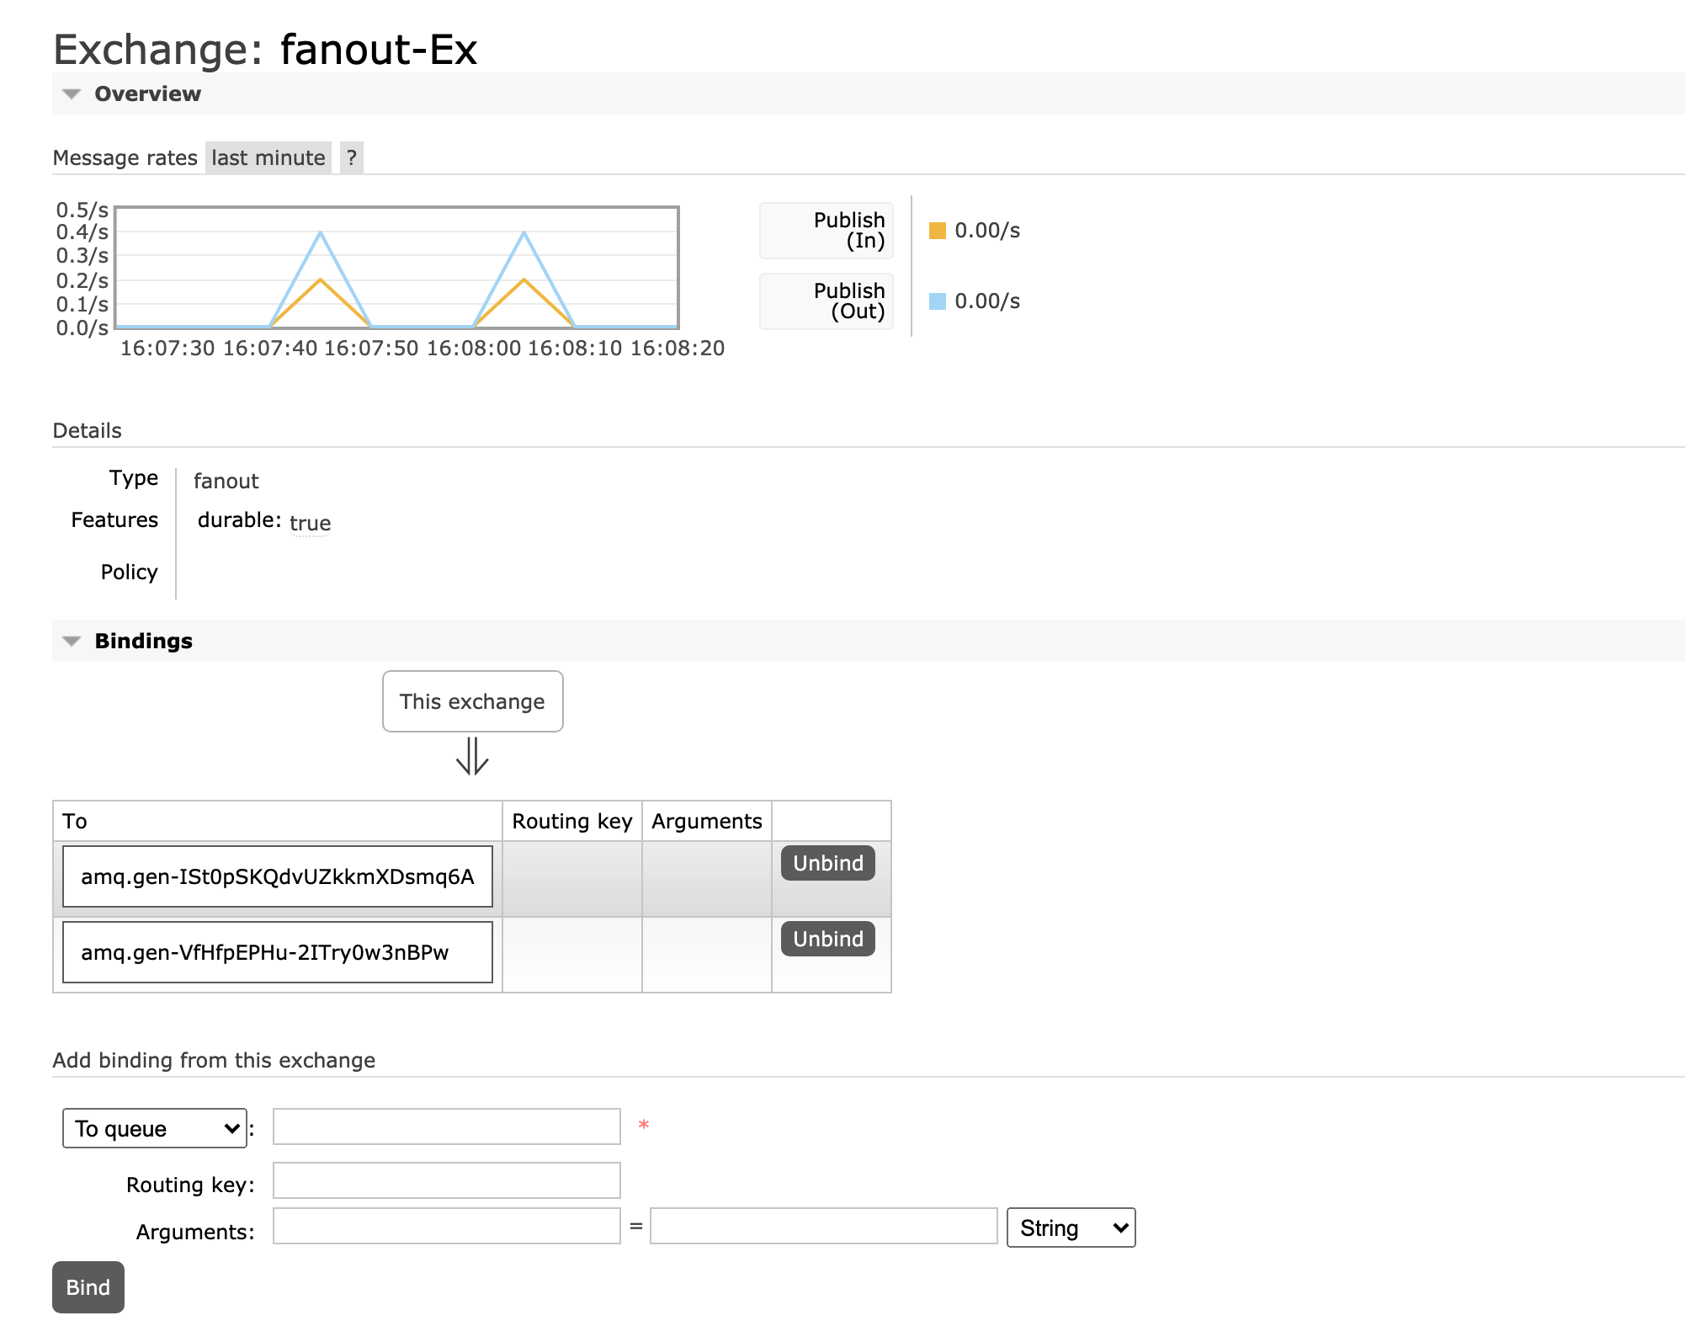The height and width of the screenshot is (1342, 1685).
Task: Click the orange Publish (In) swatch
Action: (x=937, y=231)
